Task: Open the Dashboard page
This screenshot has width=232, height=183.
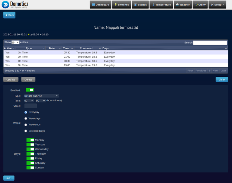Action: click(101, 5)
